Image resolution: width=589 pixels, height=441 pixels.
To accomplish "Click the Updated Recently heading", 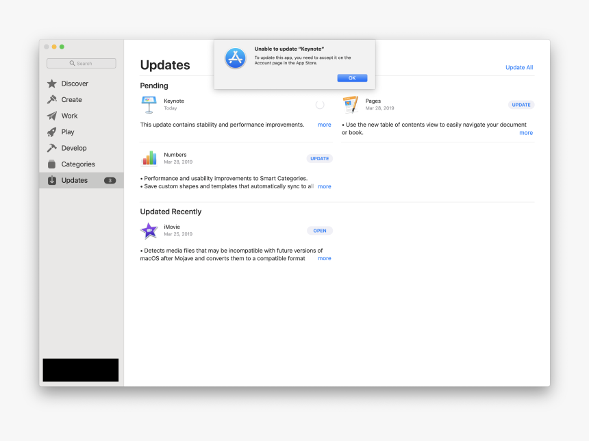I will tap(171, 212).
